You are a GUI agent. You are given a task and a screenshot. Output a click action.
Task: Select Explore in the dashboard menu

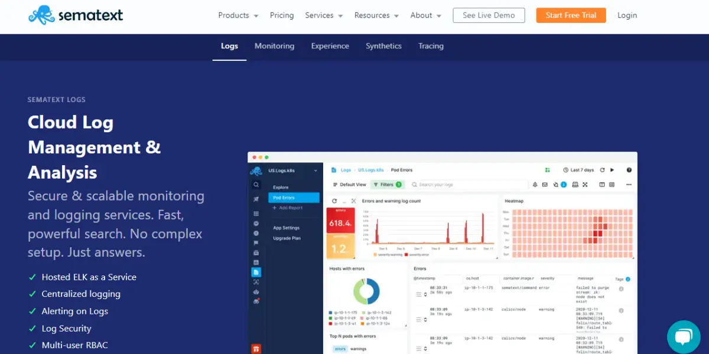pyautogui.click(x=281, y=188)
